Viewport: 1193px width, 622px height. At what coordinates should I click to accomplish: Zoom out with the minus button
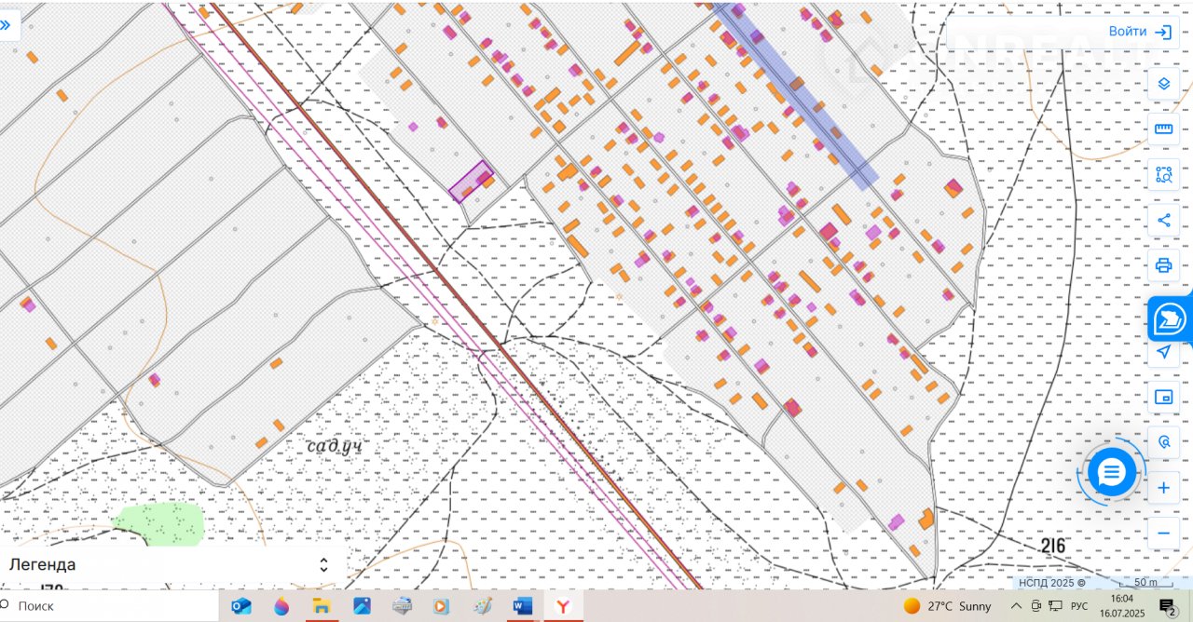tap(1163, 534)
